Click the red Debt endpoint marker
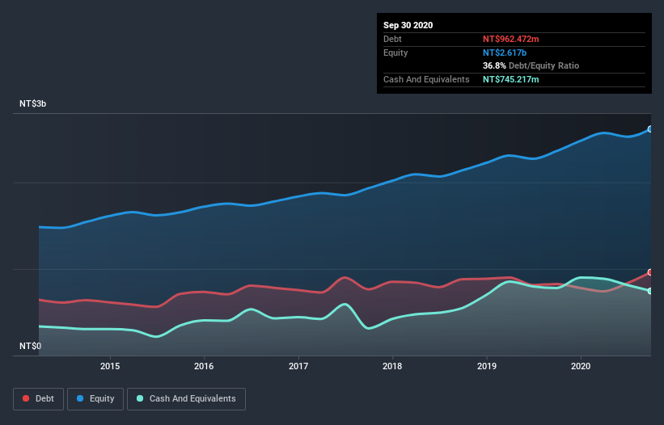The height and width of the screenshot is (425, 664). (x=650, y=272)
